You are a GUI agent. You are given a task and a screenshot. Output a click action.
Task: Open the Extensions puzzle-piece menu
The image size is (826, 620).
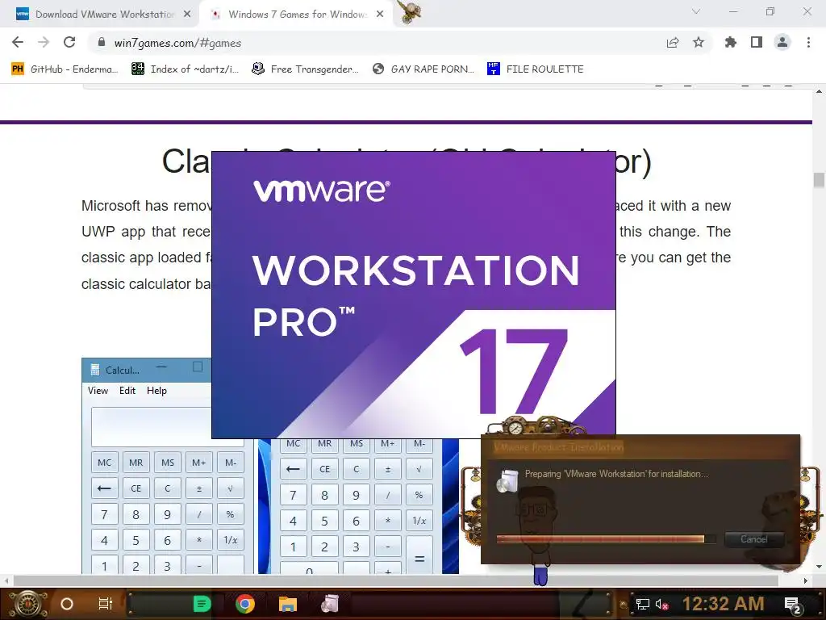pyautogui.click(x=731, y=42)
